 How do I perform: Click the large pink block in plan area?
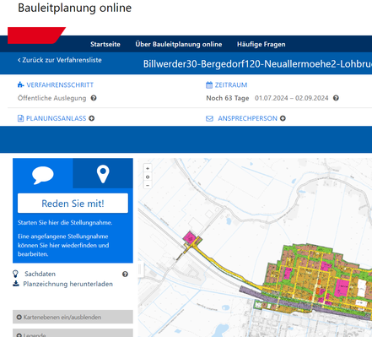click(342, 287)
